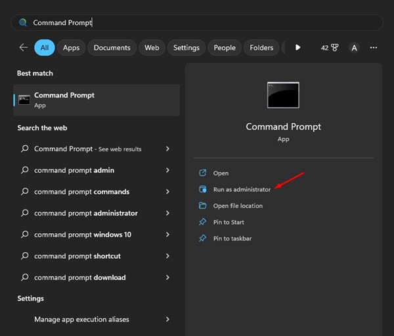This screenshot has width=394, height=336.
Task: Click the large Command Prompt preview icon
Action: tap(283, 95)
